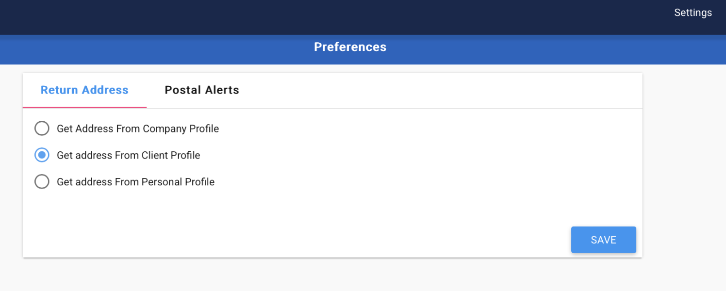Click the "Get Address From Company Profile" label
This screenshot has height=291, width=726.
(x=138, y=129)
